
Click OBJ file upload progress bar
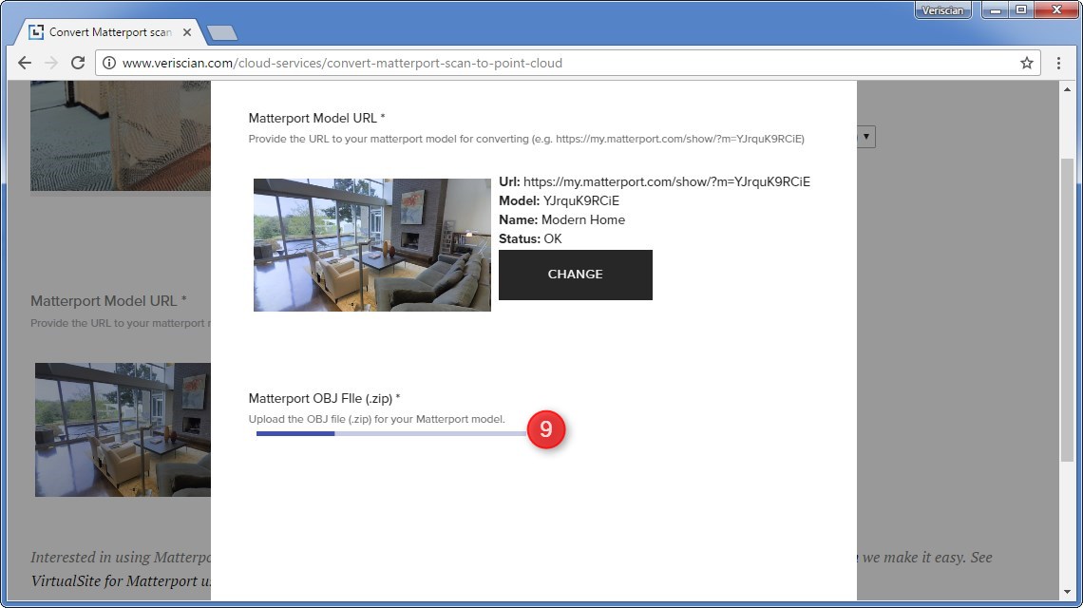point(391,433)
